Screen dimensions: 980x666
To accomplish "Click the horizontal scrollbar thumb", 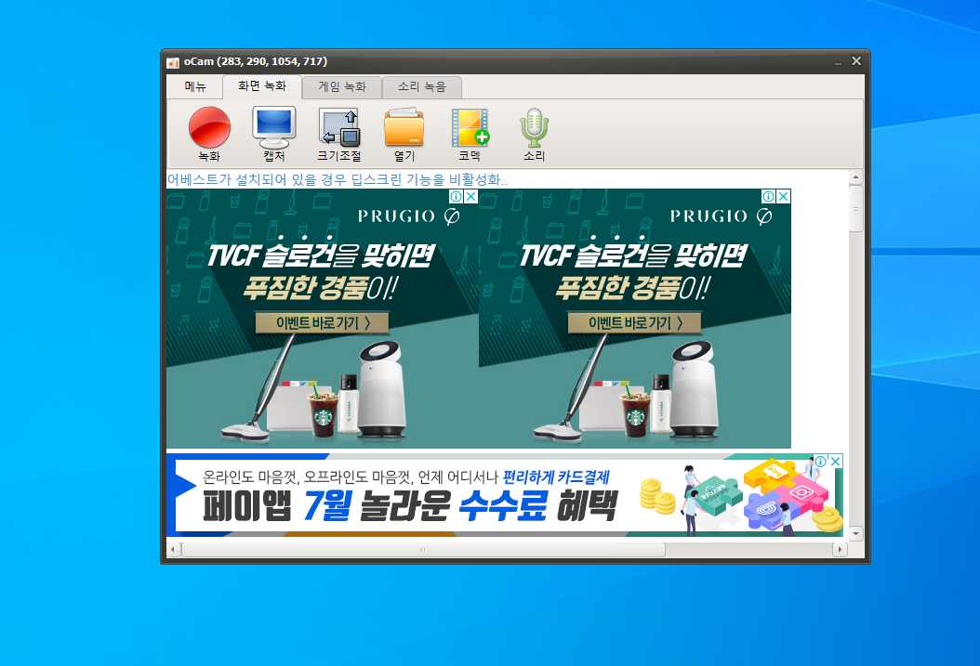I will (423, 549).
